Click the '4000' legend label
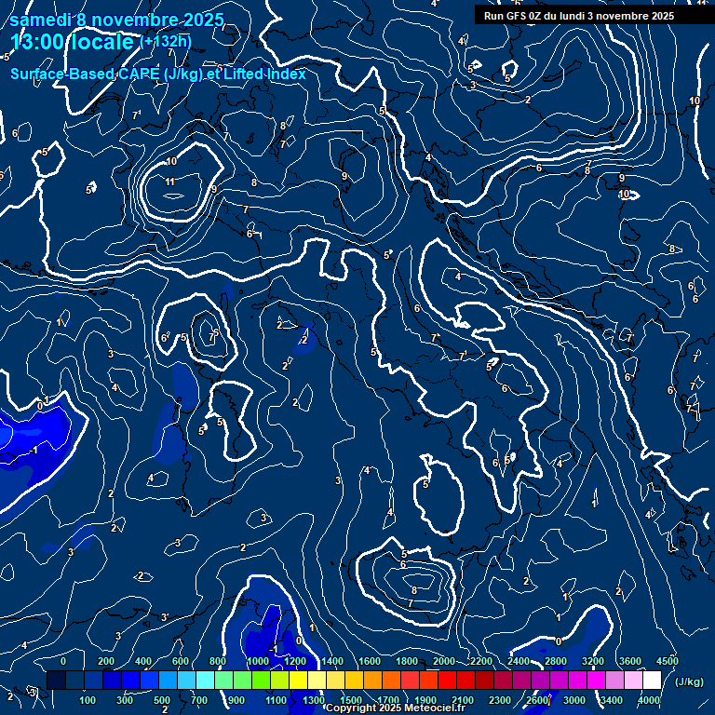715x715 pixels. 649,700
